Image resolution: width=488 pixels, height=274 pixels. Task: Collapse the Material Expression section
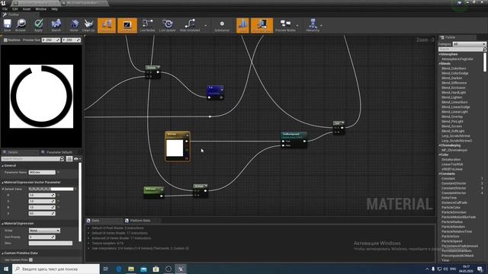pyautogui.click(x=3, y=224)
